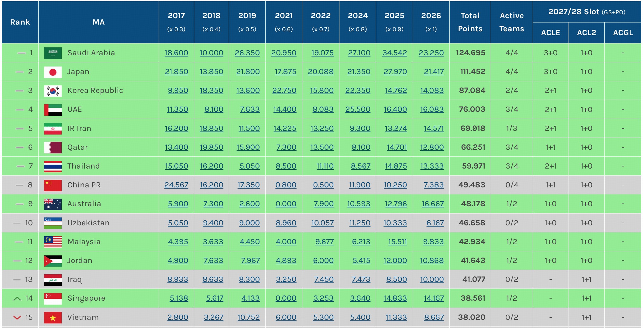Click the Japan flag icon
Viewport: 643px width, 328px height.
tap(53, 72)
